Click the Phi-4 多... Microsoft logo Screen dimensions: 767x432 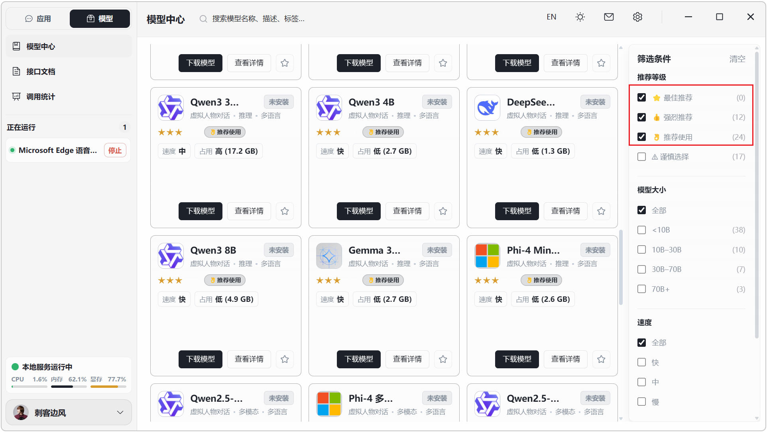(x=329, y=404)
